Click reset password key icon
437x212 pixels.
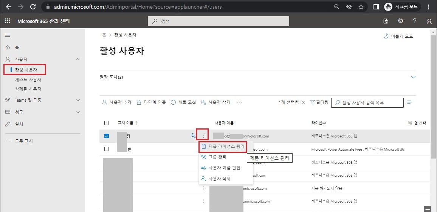pyautogui.click(x=193, y=136)
